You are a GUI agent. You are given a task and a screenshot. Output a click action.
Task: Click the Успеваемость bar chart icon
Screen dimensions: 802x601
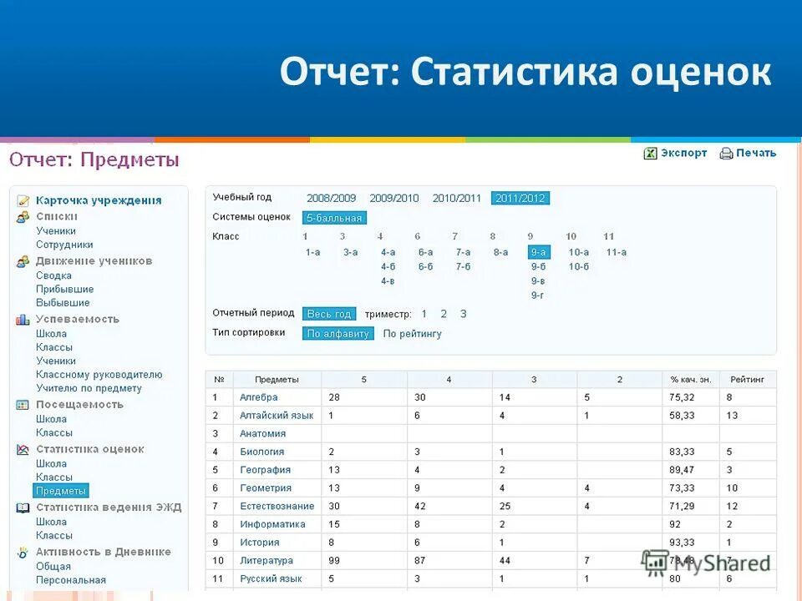[23, 319]
